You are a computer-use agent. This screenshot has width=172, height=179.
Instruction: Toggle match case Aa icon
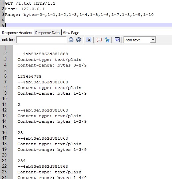pyautogui.click(x=107, y=40)
